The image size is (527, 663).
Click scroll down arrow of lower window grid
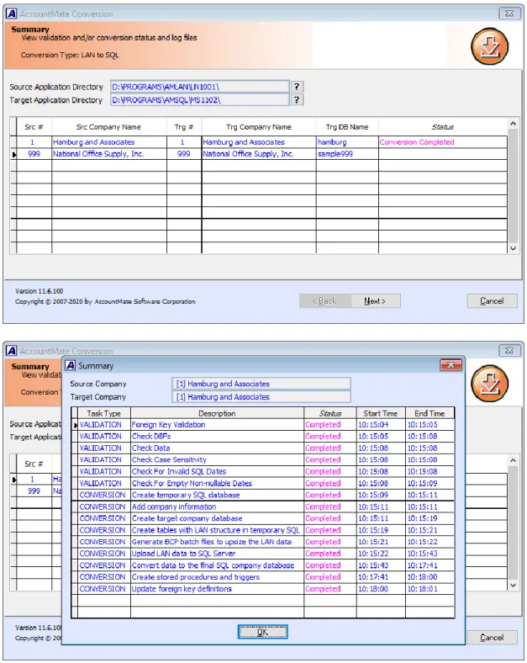click(513, 586)
